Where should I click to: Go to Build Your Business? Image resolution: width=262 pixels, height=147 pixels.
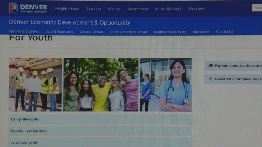[x=24, y=31]
